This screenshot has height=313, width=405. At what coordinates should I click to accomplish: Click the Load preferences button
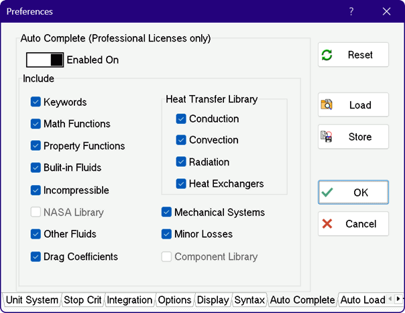353,105
